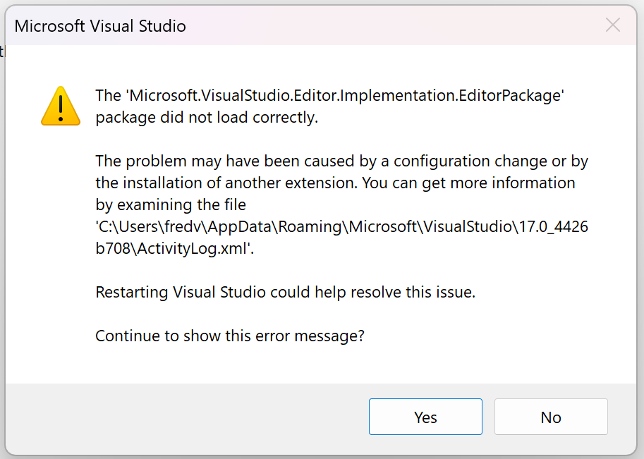Click the 'installation of another extension' text line

point(335,183)
